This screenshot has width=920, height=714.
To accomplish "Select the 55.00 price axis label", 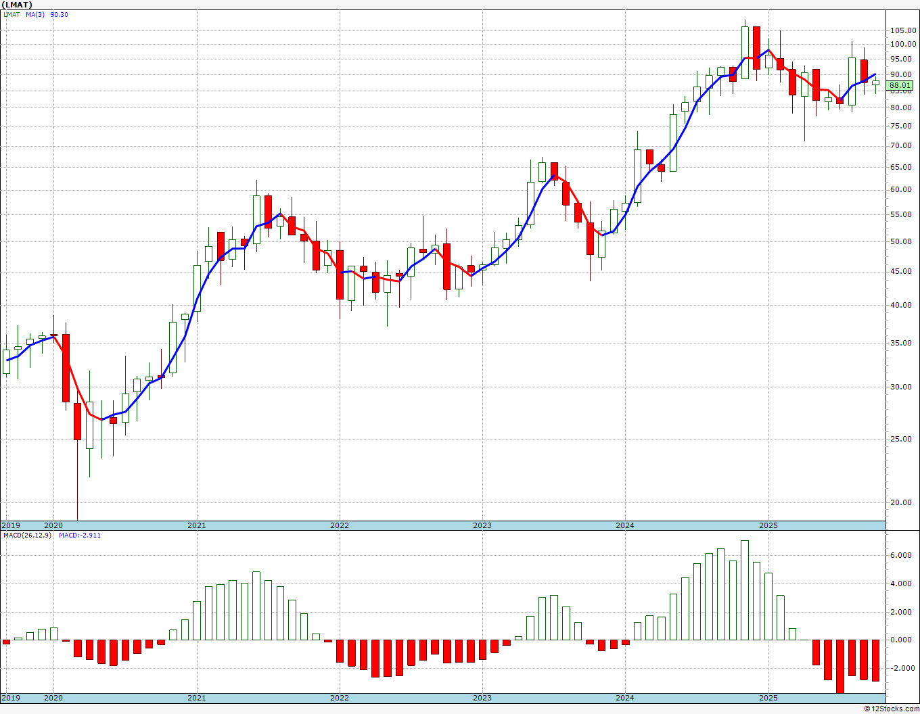I will pyautogui.click(x=902, y=215).
